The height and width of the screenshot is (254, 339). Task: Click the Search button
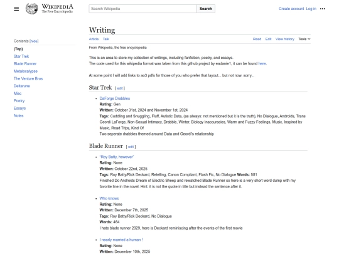206,9
